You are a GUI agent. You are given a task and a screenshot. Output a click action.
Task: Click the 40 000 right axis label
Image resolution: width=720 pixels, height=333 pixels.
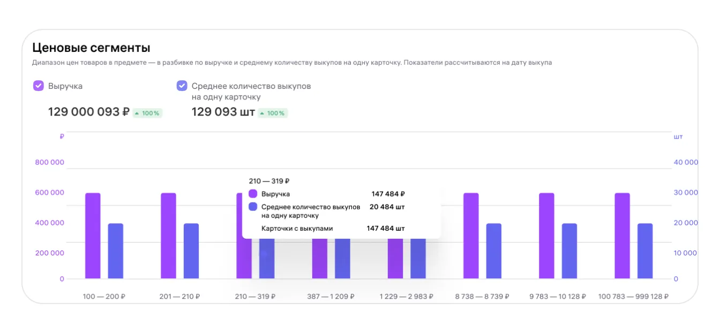coord(686,162)
